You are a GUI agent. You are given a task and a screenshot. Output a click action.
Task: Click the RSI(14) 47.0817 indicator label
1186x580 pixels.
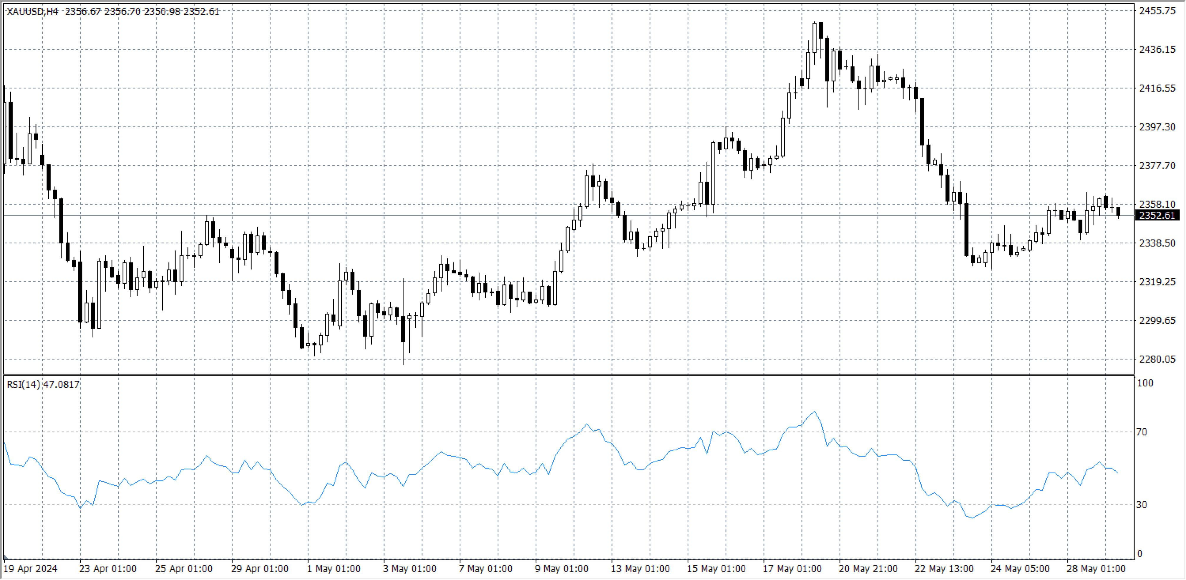coord(43,385)
